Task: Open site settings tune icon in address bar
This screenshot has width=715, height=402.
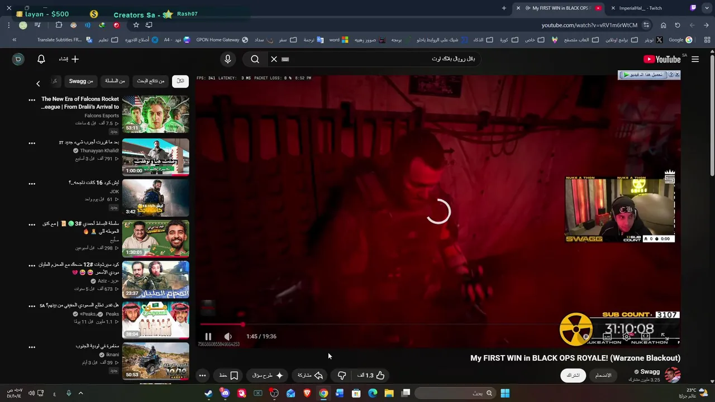Action: (646, 25)
